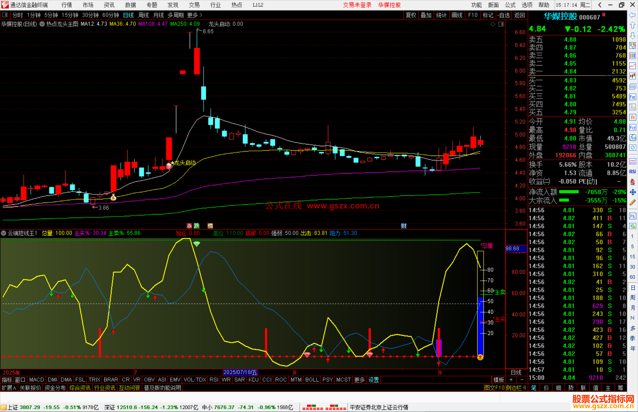
Task: Open the FS sidebar icon
Action: tap(632, 216)
